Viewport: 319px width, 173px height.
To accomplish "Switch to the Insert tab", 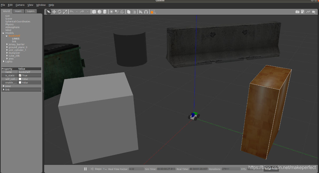I will click(18, 11).
